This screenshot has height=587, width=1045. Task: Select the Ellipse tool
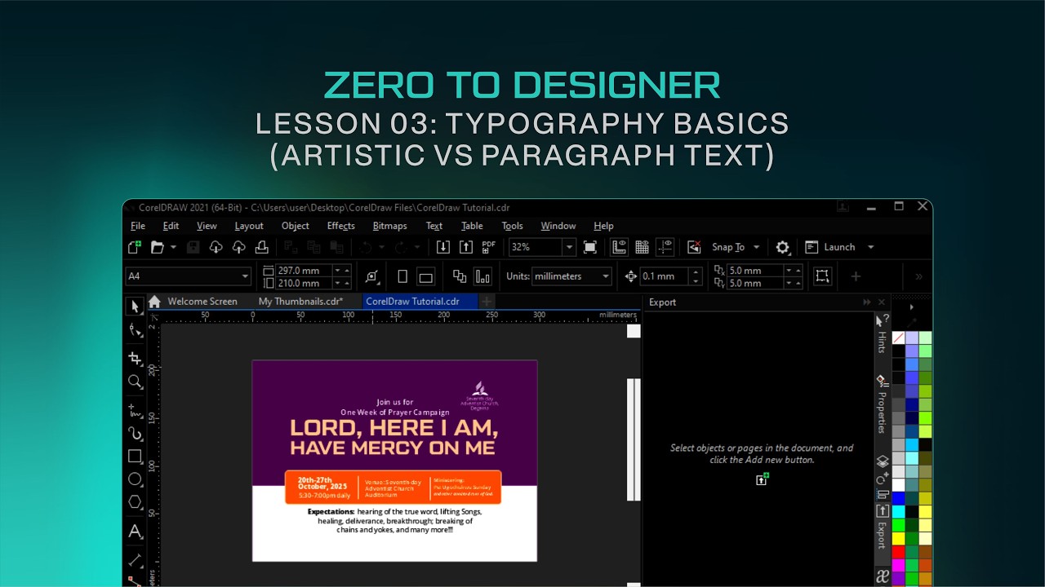pyautogui.click(x=136, y=479)
